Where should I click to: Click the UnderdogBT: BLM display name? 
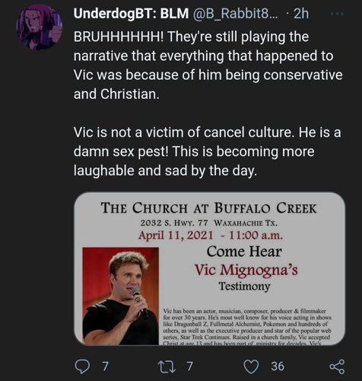(131, 13)
